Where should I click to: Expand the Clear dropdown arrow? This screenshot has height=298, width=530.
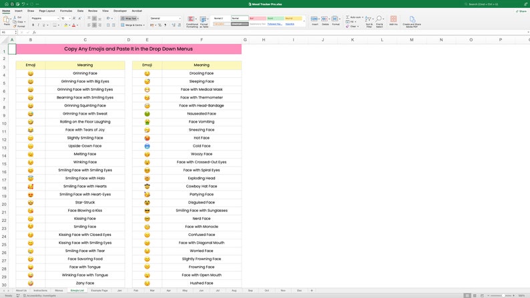(x=357, y=26)
